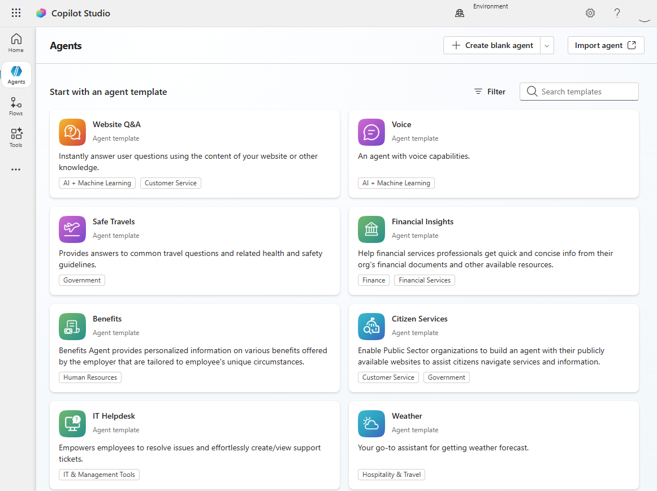Click Customer Service tag on Citizen Services
Viewport: 657px width, 491px height.
click(x=388, y=377)
